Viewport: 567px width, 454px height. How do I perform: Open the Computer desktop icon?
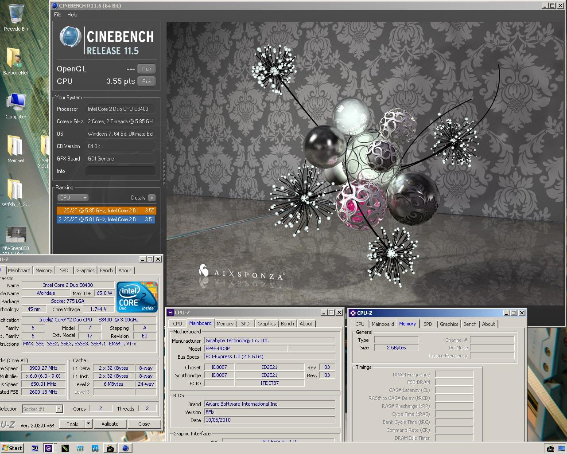coord(16,106)
